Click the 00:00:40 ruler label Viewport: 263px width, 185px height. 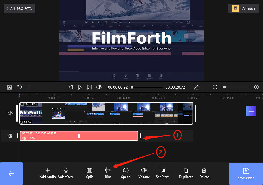pyautogui.click(x=54, y=98)
